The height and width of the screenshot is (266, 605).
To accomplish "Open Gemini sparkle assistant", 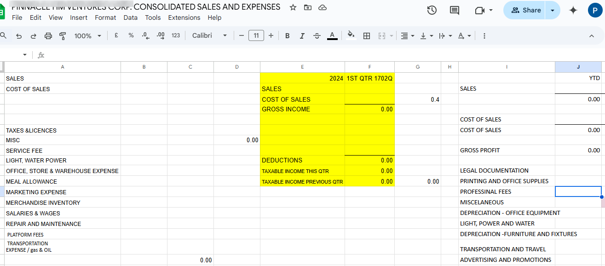I will 573,10.
